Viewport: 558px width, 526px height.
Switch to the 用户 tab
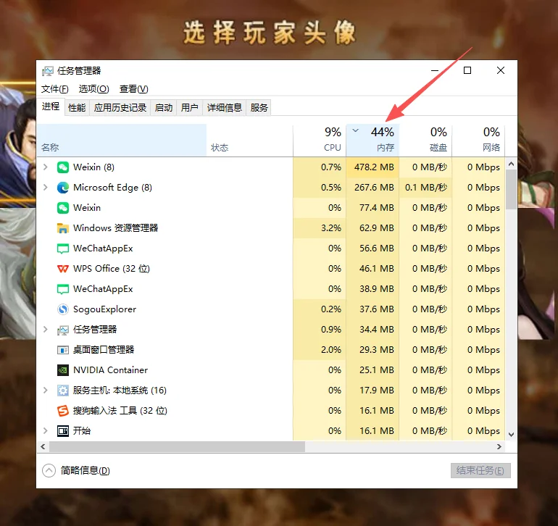[190, 107]
